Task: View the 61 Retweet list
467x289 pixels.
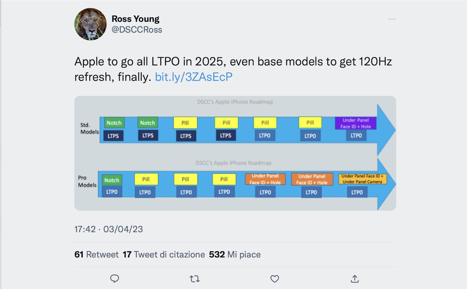Action: (x=96, y=254)
